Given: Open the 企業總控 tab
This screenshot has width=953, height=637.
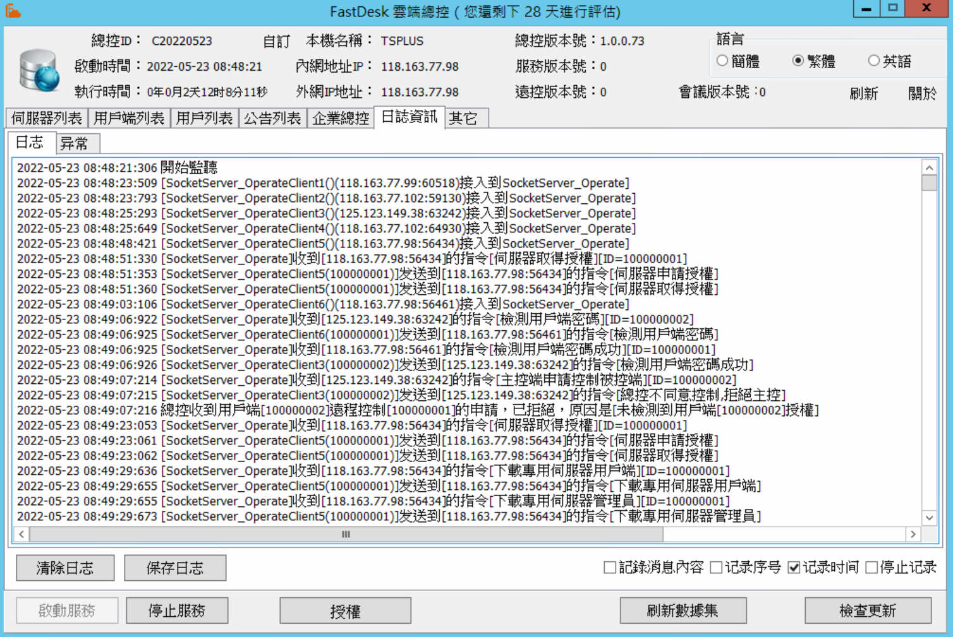Looking at the screenshot, I should pos(341,118).
